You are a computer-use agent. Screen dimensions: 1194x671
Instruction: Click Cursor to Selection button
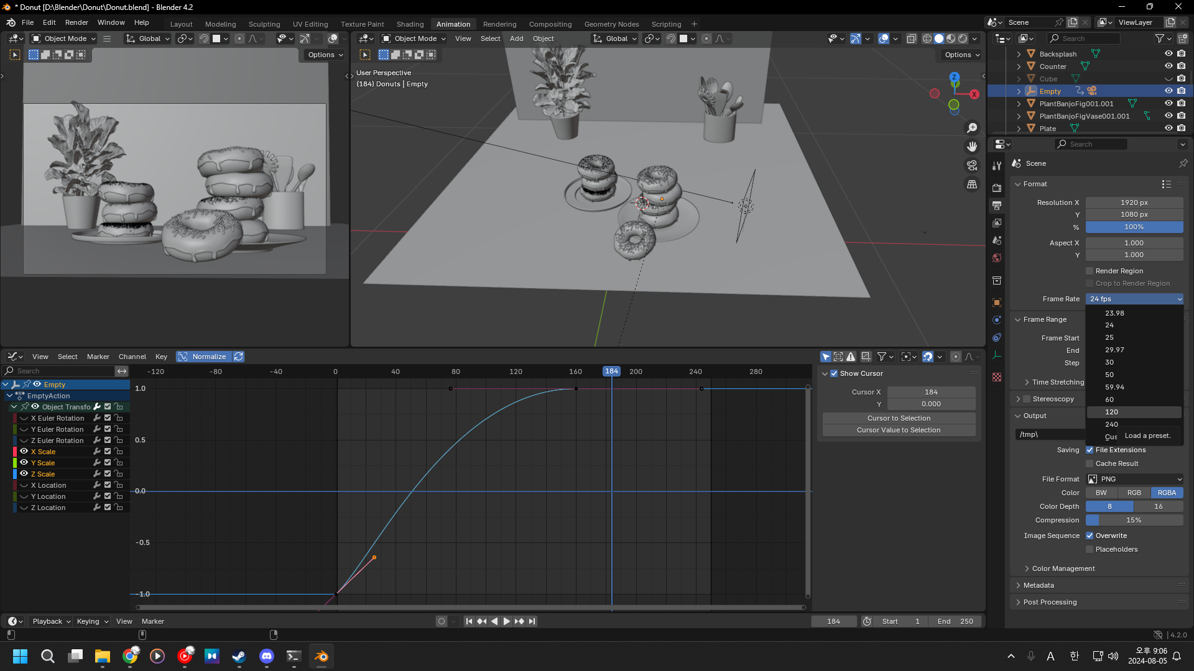click(899, 418)
